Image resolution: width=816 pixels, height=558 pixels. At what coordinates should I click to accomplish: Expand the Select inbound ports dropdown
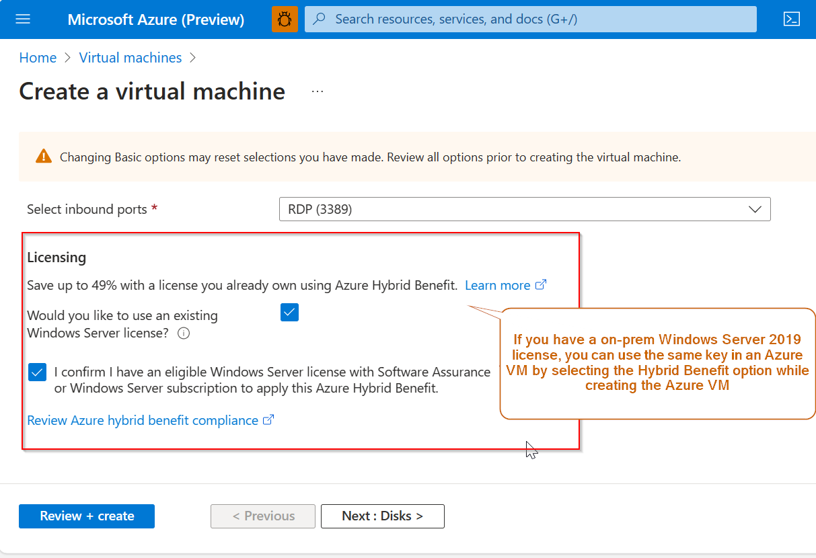tap(525, 209)
